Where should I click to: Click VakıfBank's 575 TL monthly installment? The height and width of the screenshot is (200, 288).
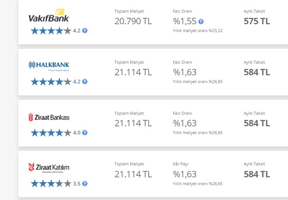coord(257,21)
